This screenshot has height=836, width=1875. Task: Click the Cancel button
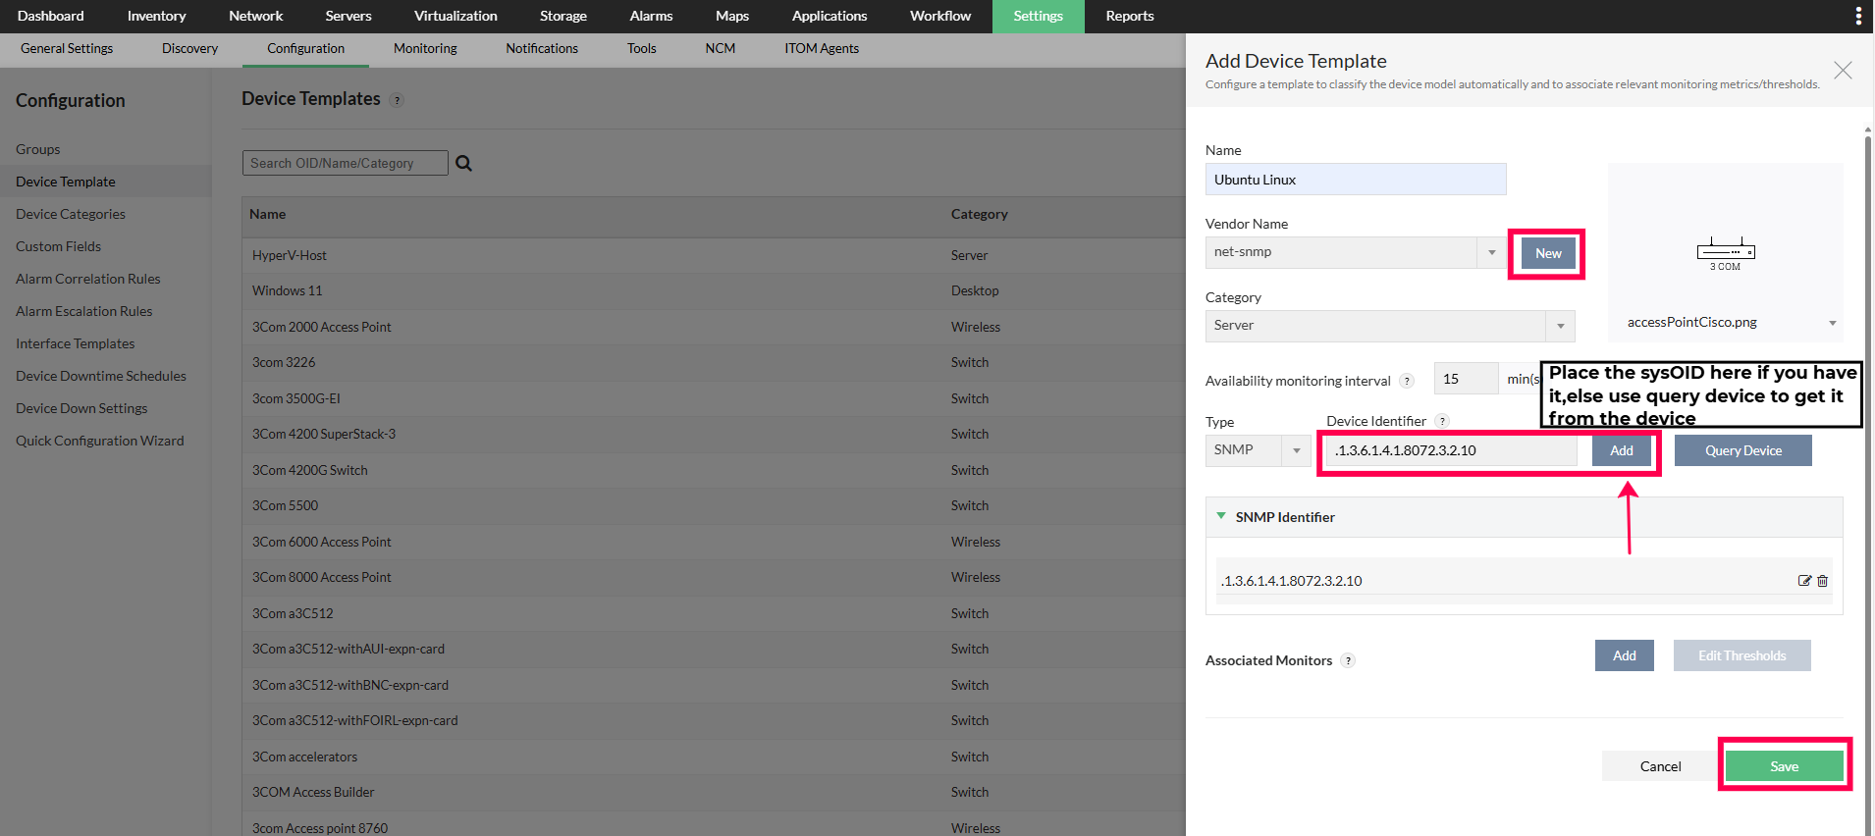click(x=1661, y=766)
